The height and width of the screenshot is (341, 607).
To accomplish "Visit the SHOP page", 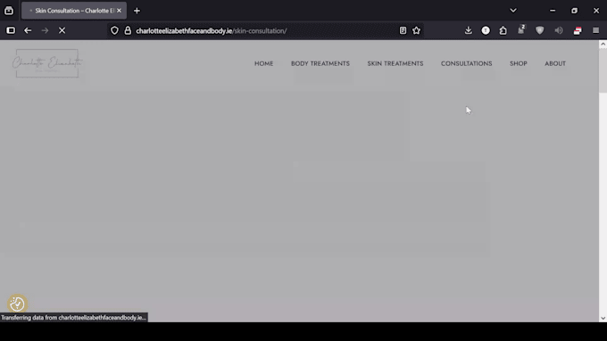I will tap(519, 64).
